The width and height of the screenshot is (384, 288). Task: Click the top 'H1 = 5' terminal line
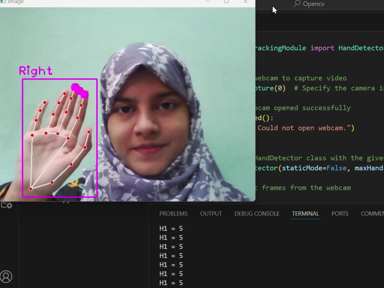pyautogui.click(x=171, y=228)
